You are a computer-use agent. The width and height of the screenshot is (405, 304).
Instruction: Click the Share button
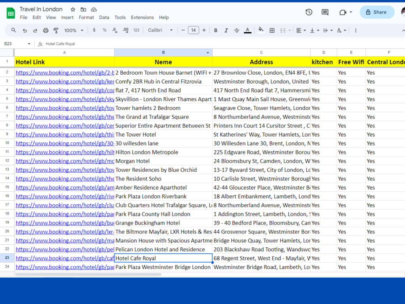(377, 12)
